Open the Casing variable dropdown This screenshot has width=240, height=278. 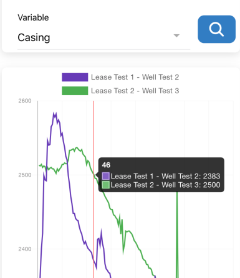[103, 38]
